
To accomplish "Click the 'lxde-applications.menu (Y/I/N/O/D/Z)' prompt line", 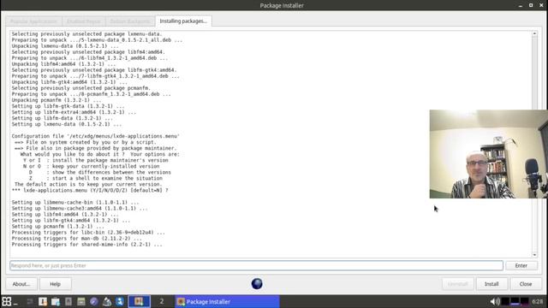I will coord(90,190).
